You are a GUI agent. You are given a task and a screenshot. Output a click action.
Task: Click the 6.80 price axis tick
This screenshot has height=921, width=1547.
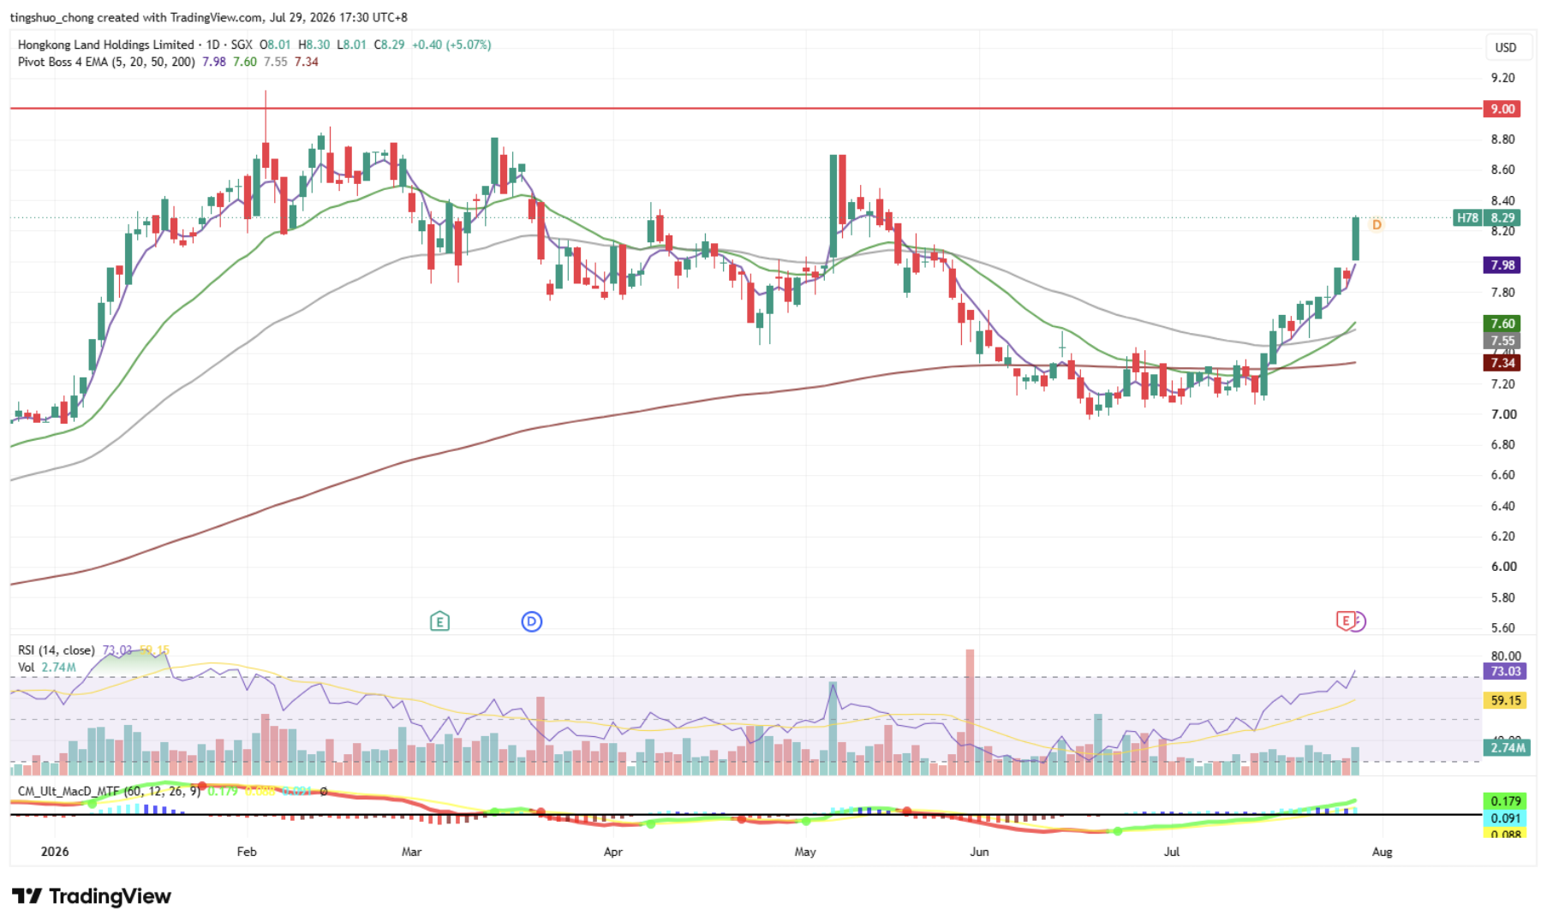pos(1502,445)
